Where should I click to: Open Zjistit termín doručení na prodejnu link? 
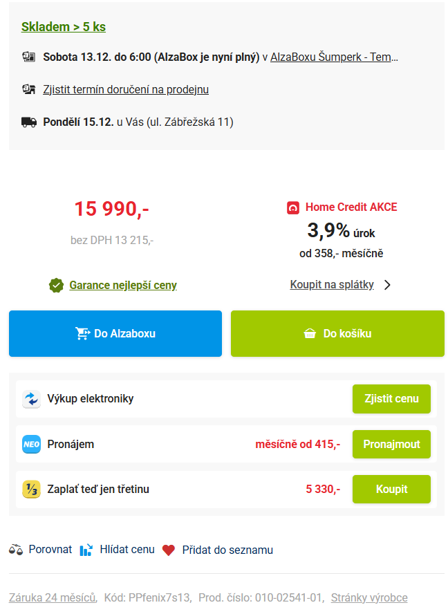click(126, 90)
